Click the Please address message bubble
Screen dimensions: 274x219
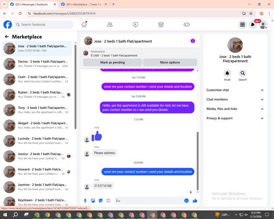[x=105, y=153]
